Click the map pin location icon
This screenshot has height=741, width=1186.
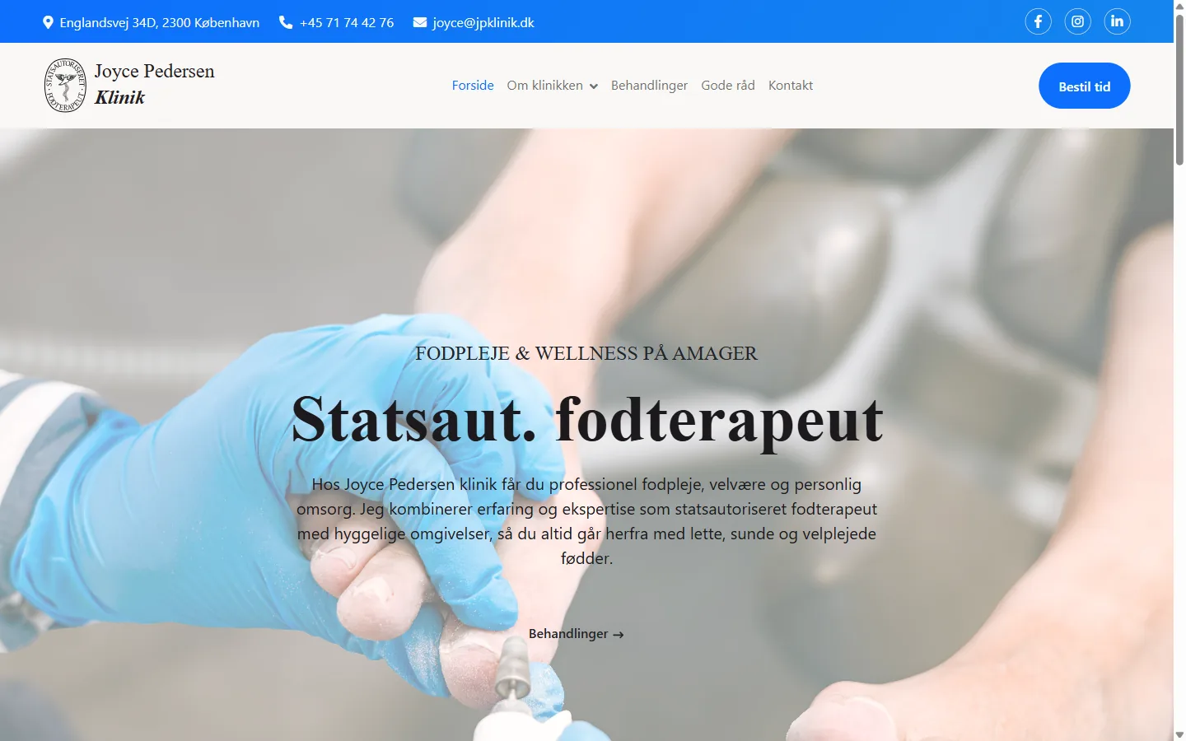[x=48, y=22]
